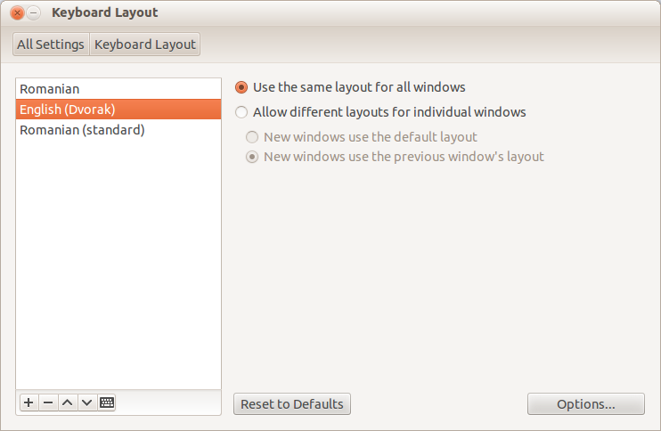Click the Keyboard Layout breadcrumb button

pos(145,44)
